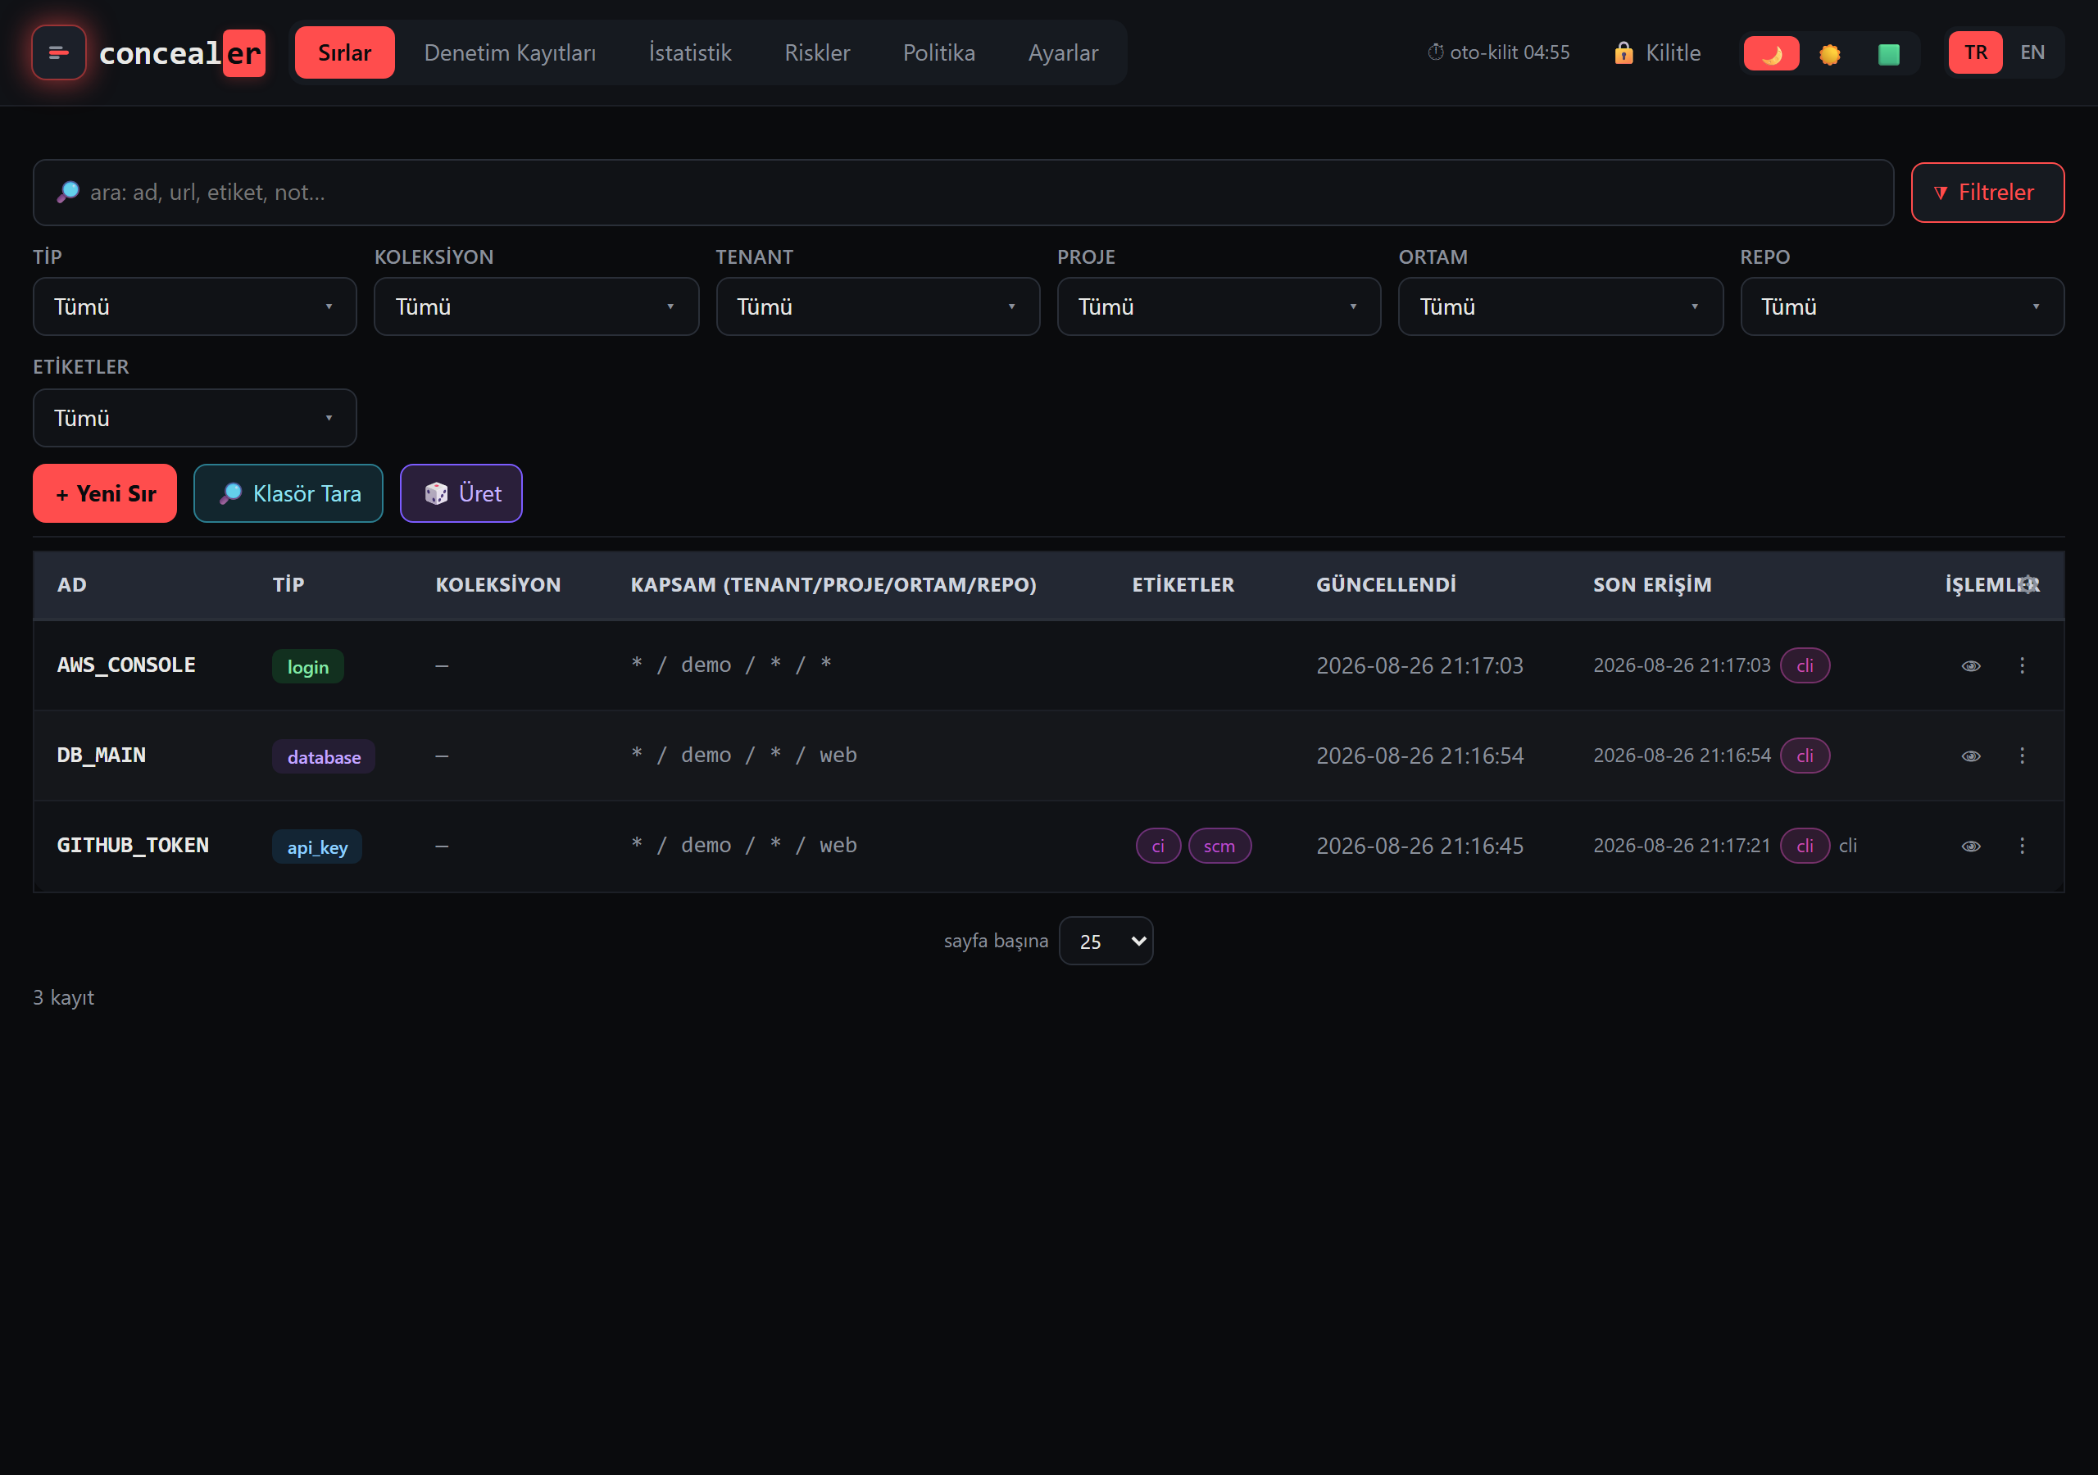Click the 2026-08-26 21:16:54 updated timestamp
This screenshot has width=2098, height=1475.
point(1419,756)
